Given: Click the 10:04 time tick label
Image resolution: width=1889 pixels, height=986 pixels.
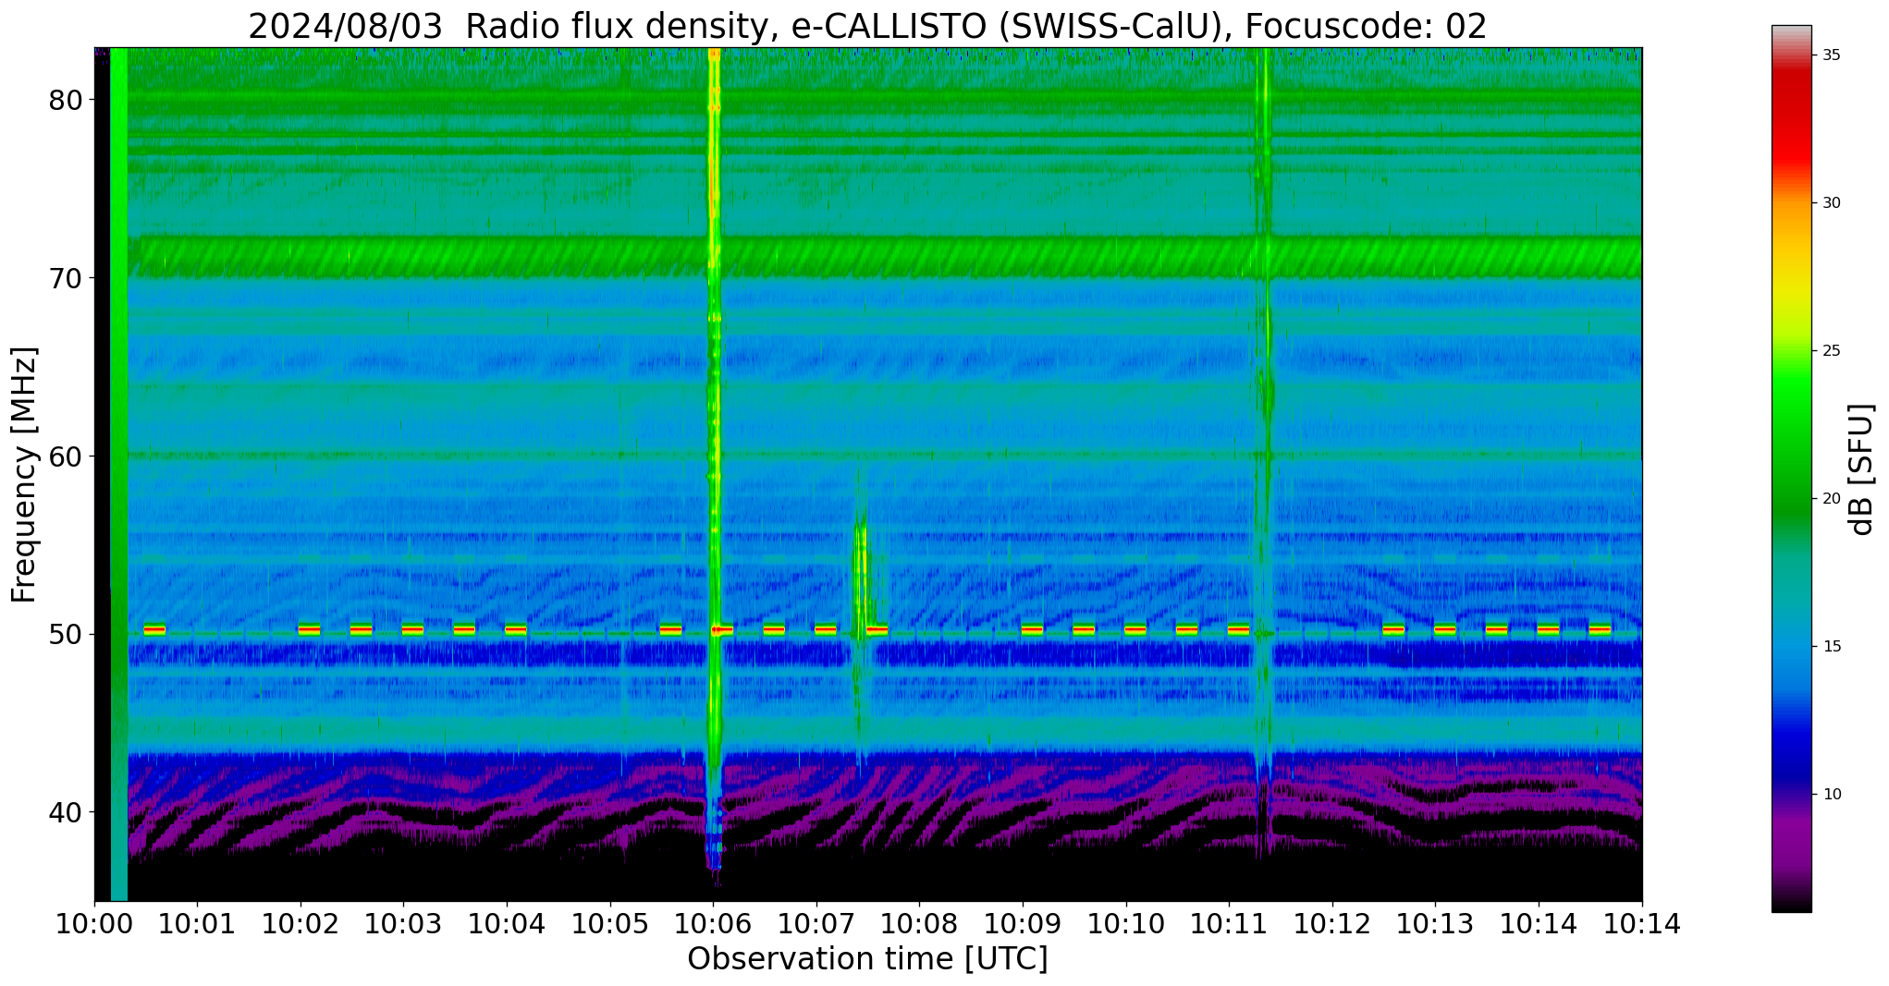Looking at the screenshot, I should [507, 924].
